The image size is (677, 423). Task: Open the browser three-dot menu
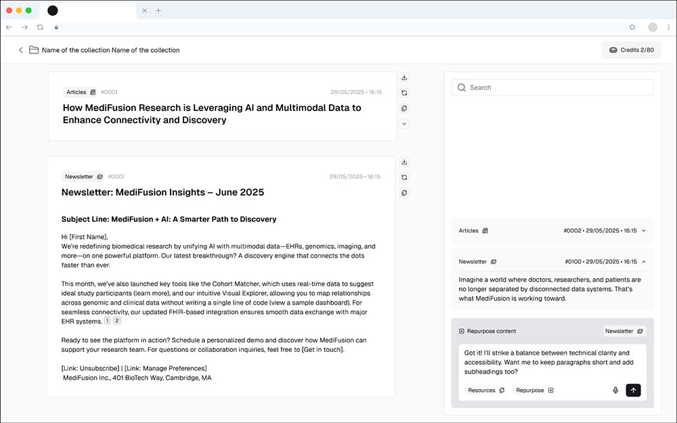[x=668, y=27]
